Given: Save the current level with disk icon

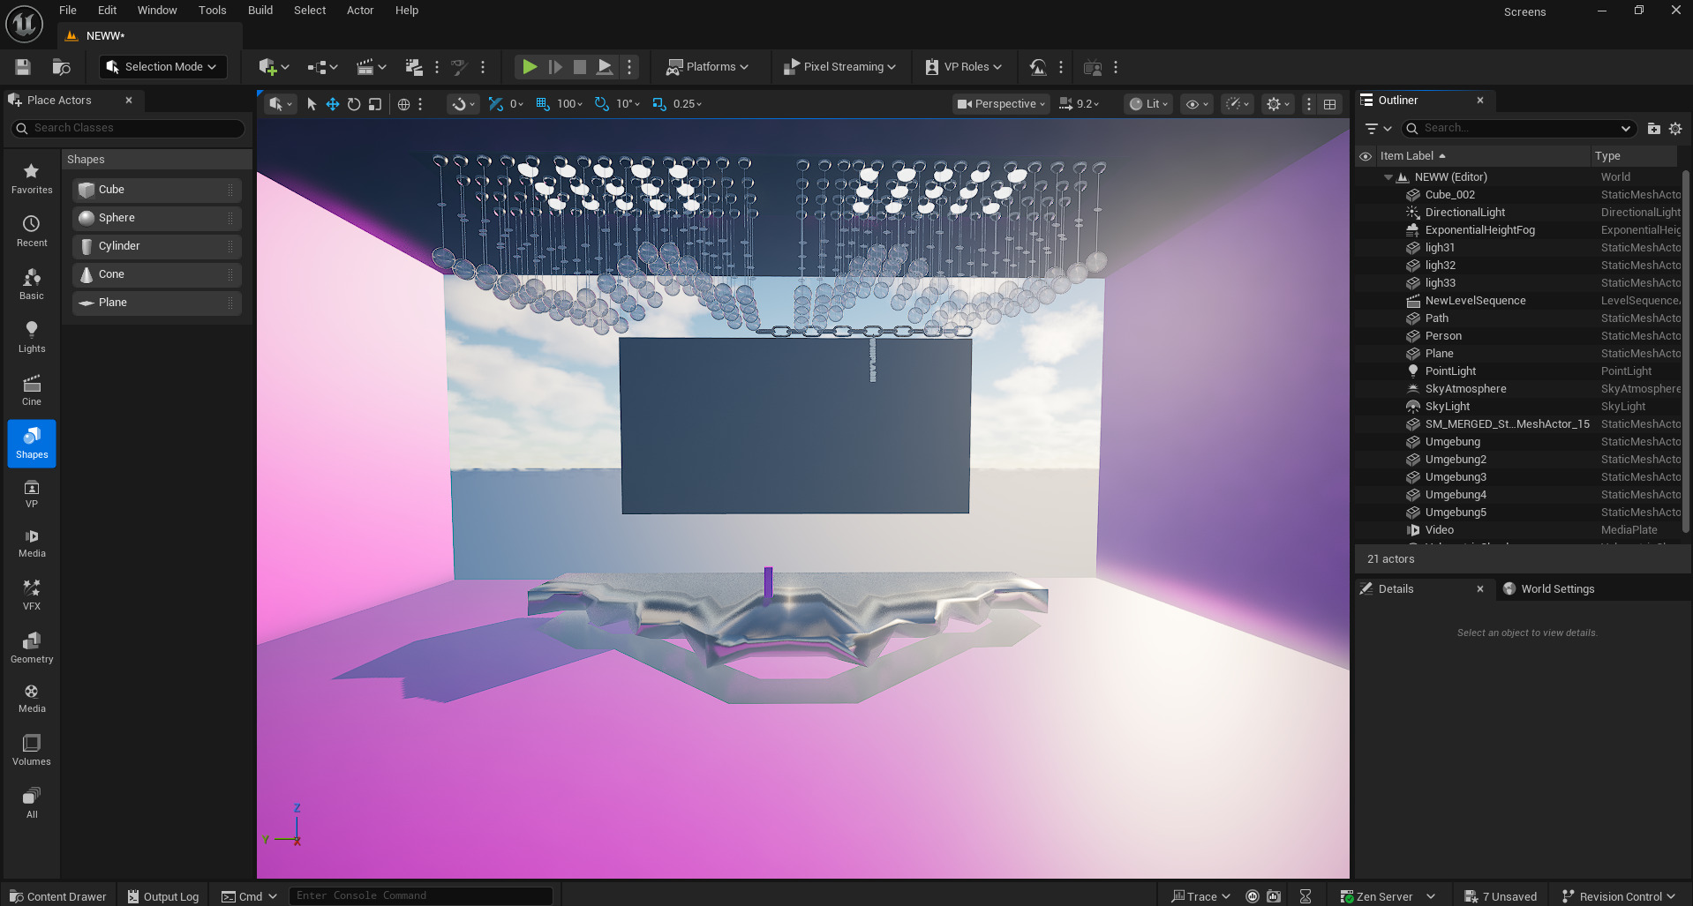Looking at the screenshot, I should [x=23, y=67].
